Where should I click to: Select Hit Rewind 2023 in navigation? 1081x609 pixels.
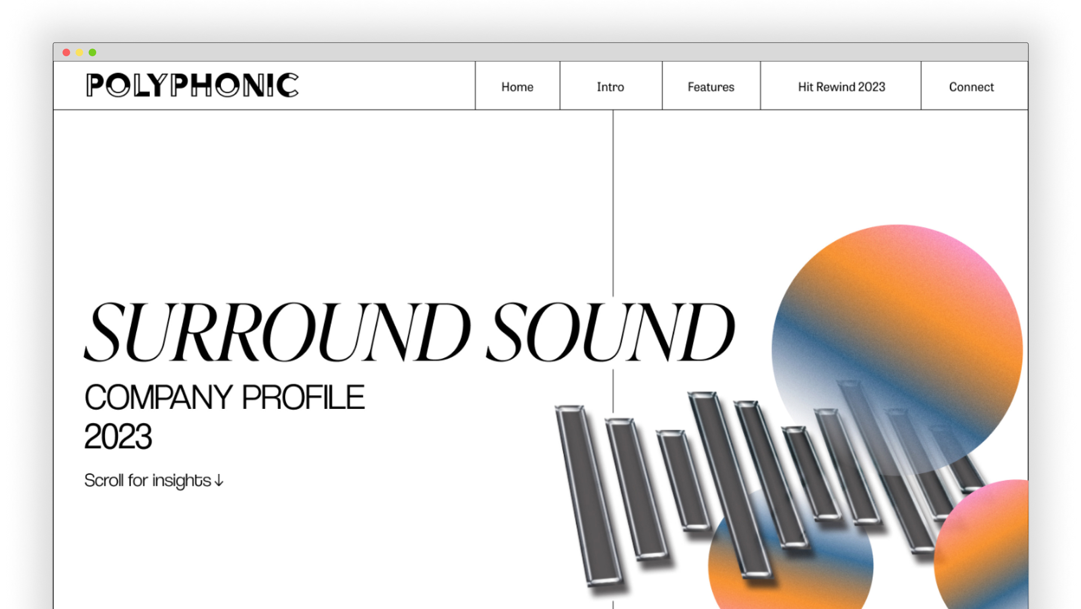coord(841,87)
